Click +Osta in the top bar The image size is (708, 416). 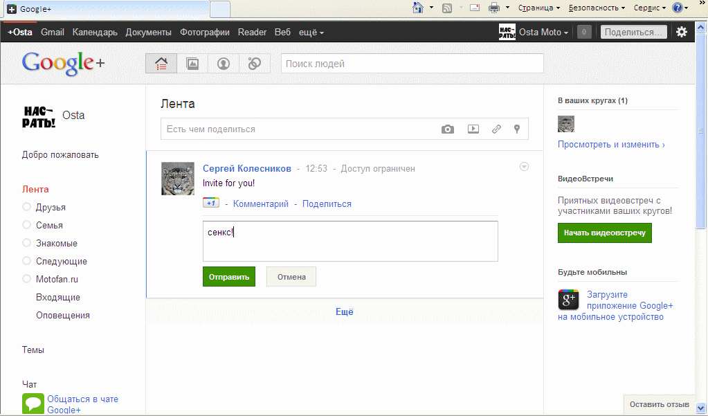click(20, 32)
